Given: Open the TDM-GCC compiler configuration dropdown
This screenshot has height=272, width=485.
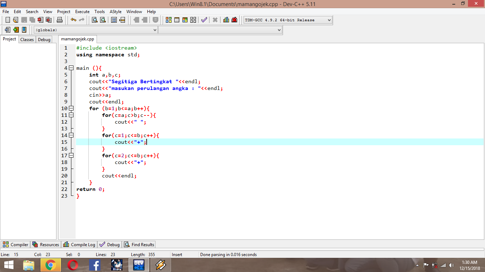Looking at the screenshot, I should [x=328, y=20].
